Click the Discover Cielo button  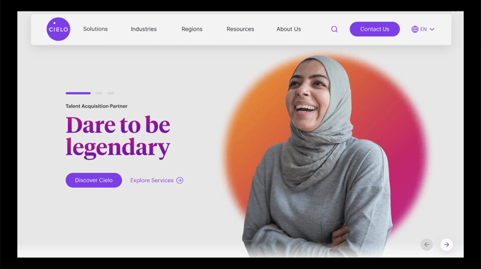[94, 180]
